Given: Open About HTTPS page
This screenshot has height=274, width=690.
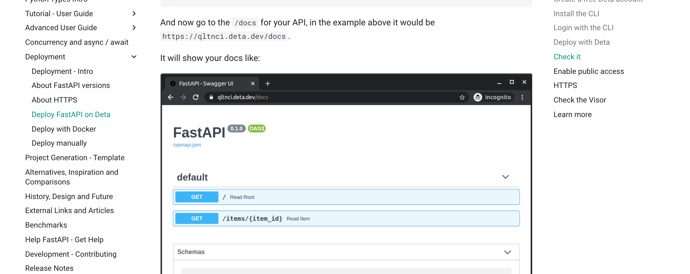Looking at the screenshot, I should pos(54,100).
